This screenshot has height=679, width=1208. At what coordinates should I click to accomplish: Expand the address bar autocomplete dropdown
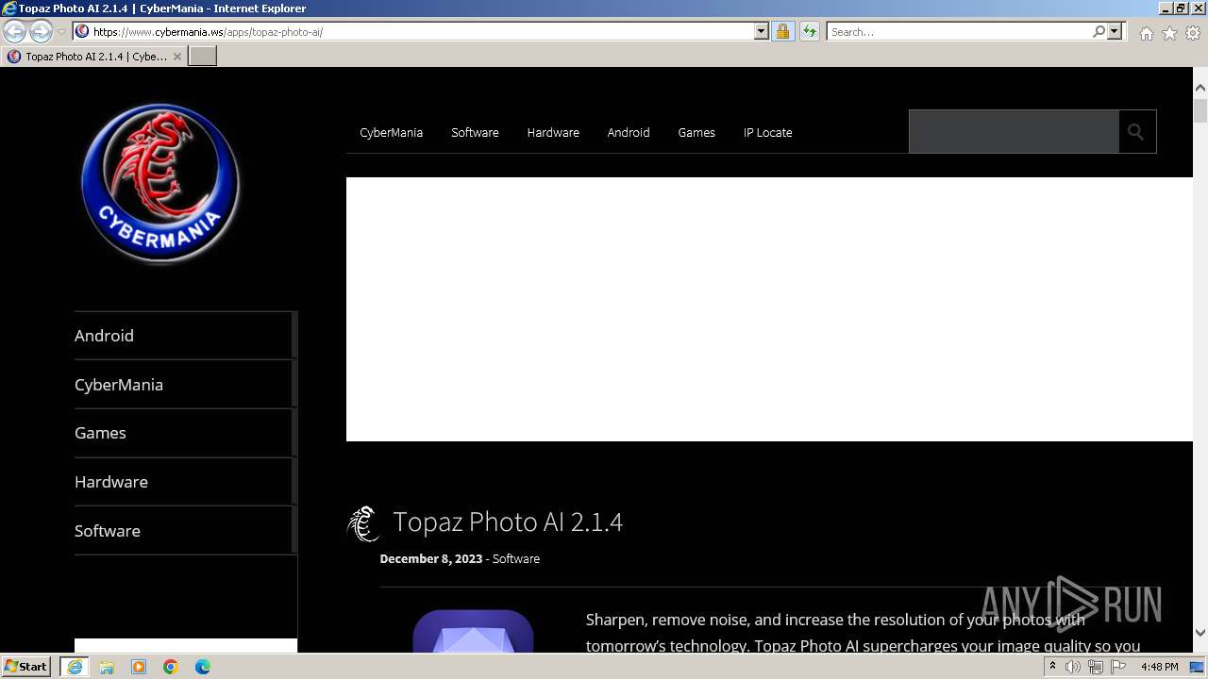(762, 31)
